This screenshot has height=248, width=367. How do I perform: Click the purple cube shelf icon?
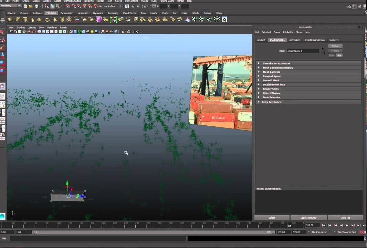(x=98, y=19)
